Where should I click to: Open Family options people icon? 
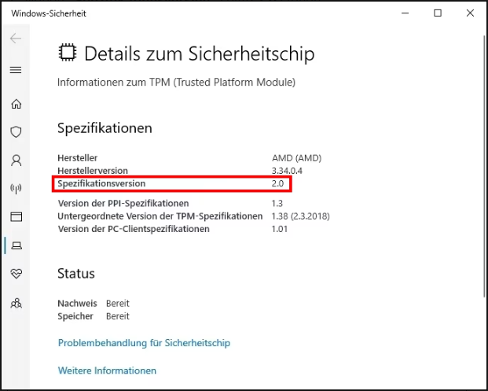pyautogui.click(x=17, y=303)
